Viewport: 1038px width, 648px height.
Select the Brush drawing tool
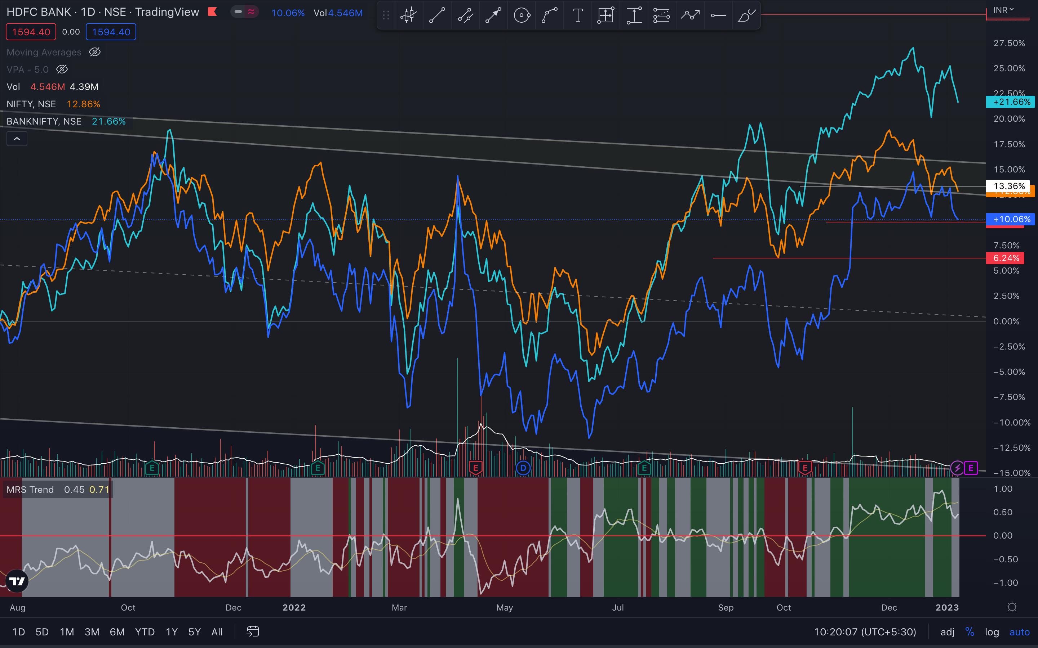coord(746,16)
